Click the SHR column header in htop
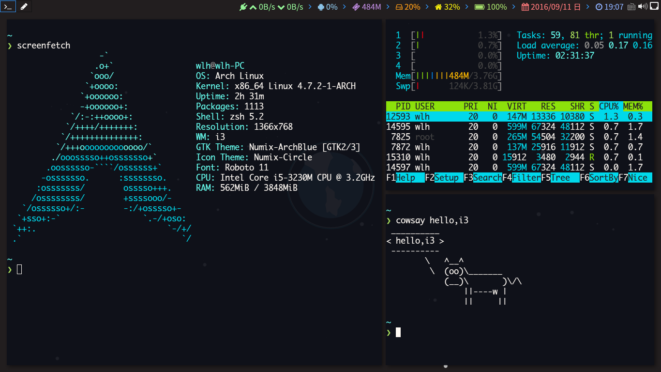The width and height of the screenshot is (661, 372). (577, 107)
